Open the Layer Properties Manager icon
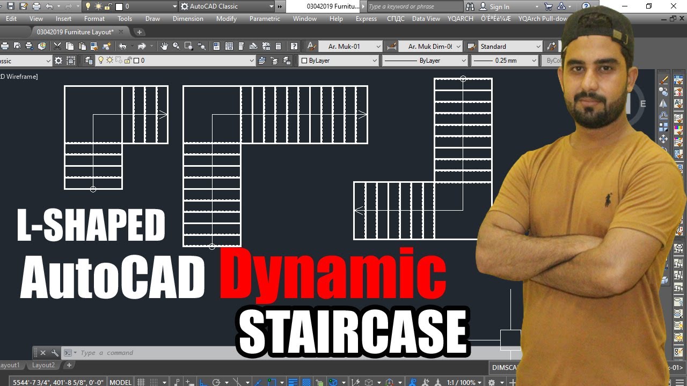Image resolution: width=687 pixels, height=386 pixels. (89, 61)
